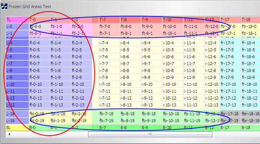Click the left scroll arrow of horizontal scrollbar

9,134
